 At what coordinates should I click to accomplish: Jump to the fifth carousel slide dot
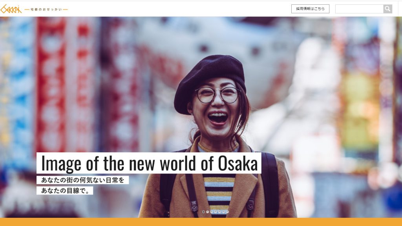(x=219, y=211)
